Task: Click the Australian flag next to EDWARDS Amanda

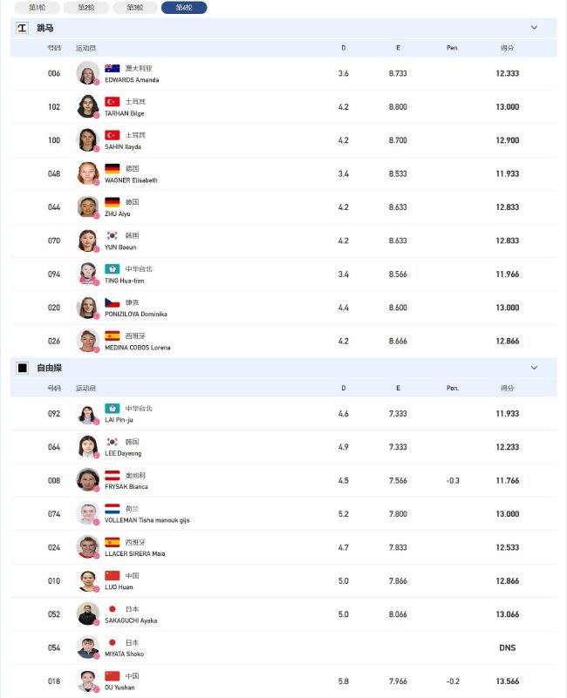Action: pos(112,68)
